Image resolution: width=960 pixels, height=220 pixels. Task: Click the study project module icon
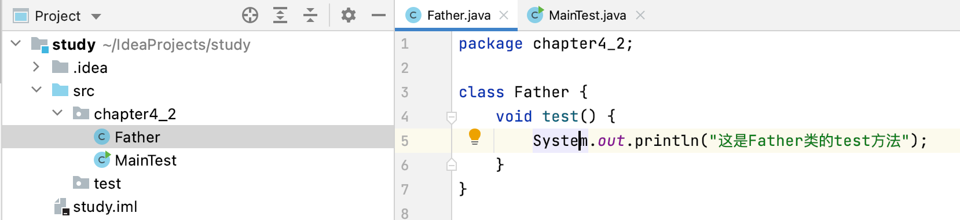(39, 45)
